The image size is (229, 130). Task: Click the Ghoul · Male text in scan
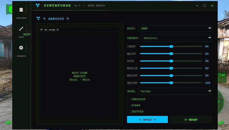(79, 80)
